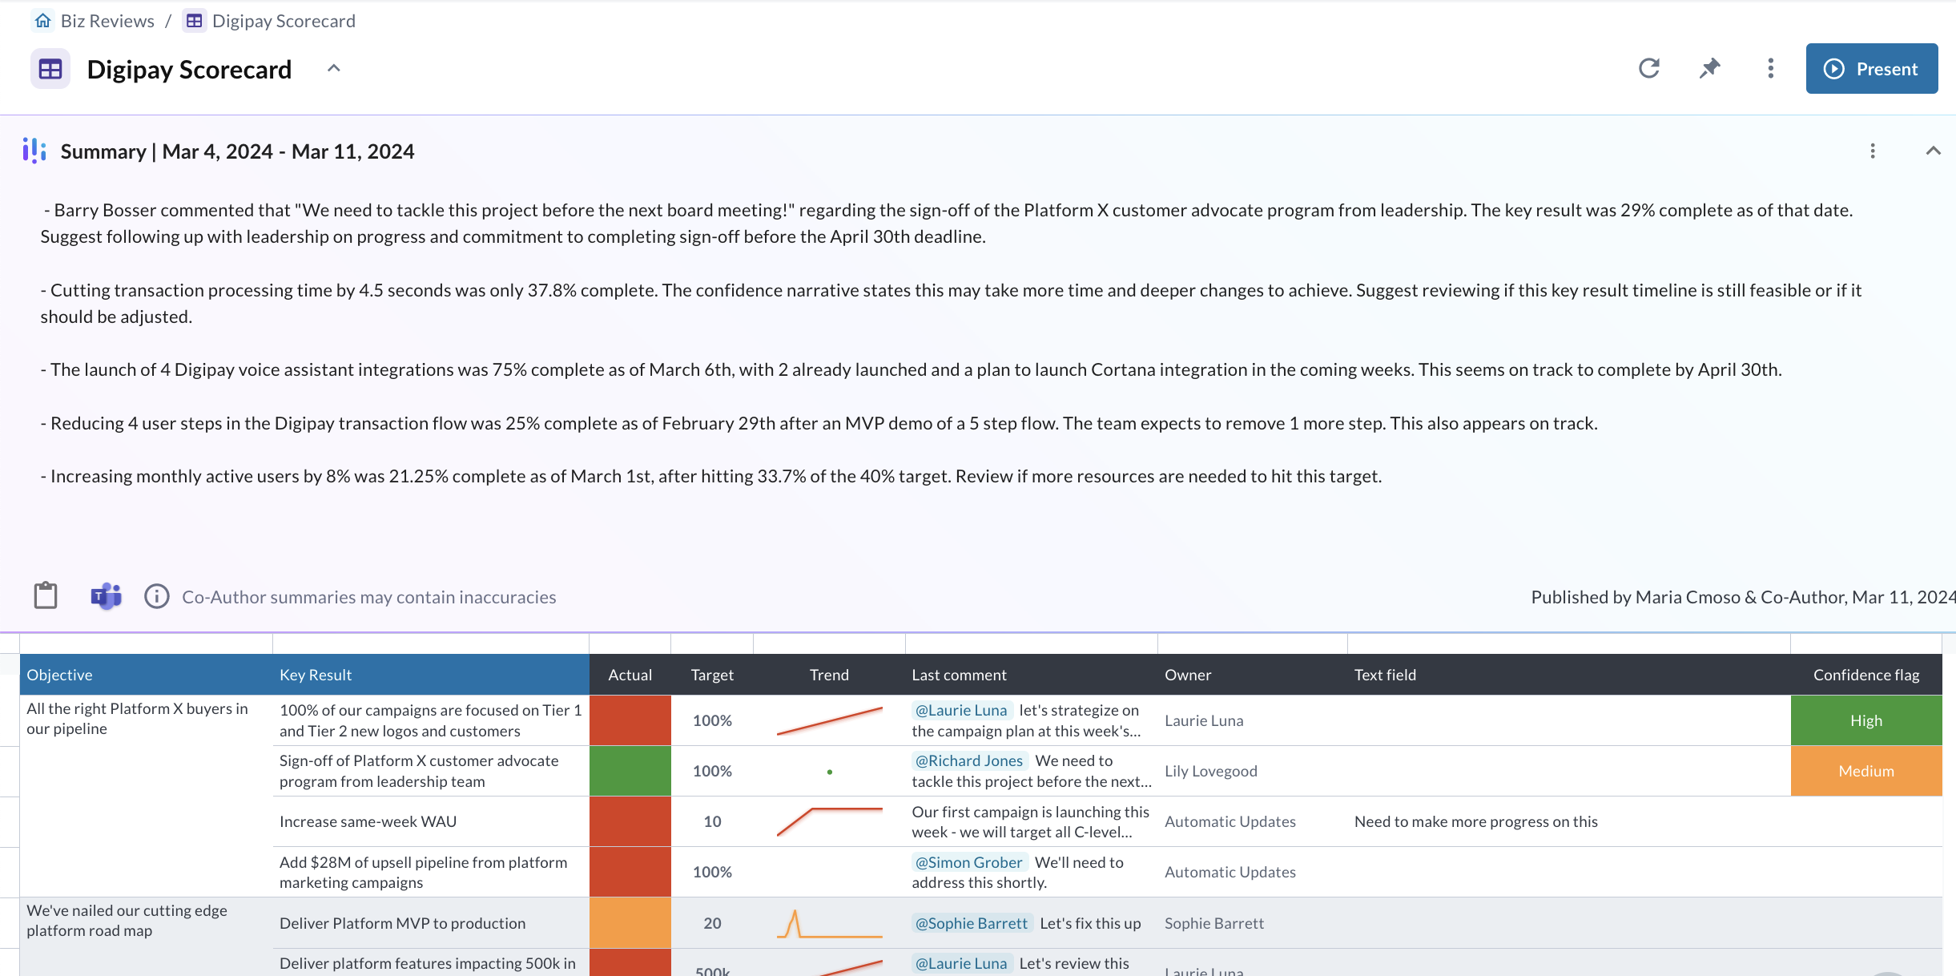The width and height of the screenshot is (1956, 976).
Task: Click the purple scorecard icon beside title
Action: (50, 69)
